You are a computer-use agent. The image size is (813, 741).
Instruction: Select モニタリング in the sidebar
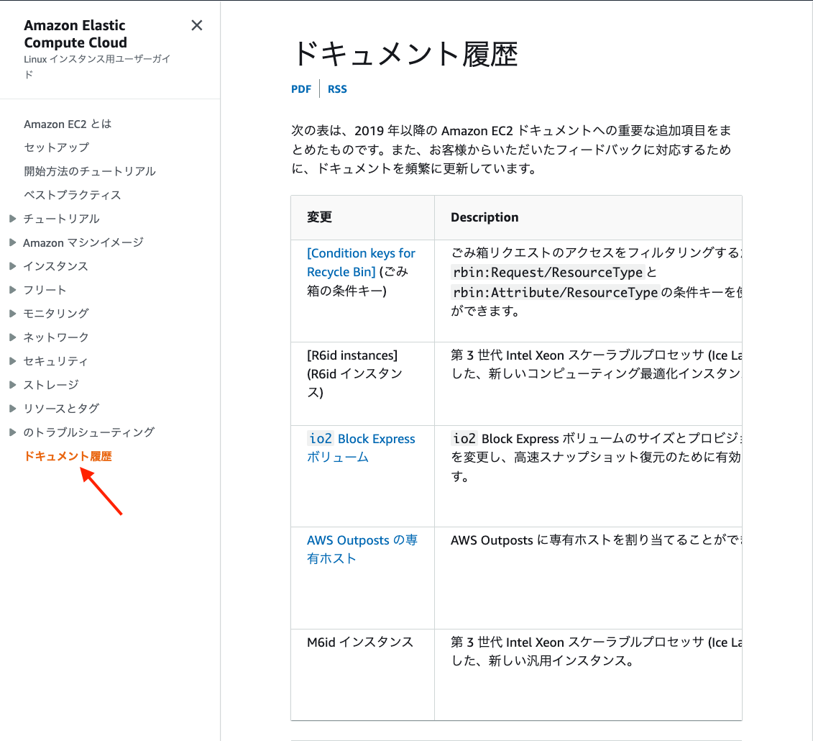56,314
